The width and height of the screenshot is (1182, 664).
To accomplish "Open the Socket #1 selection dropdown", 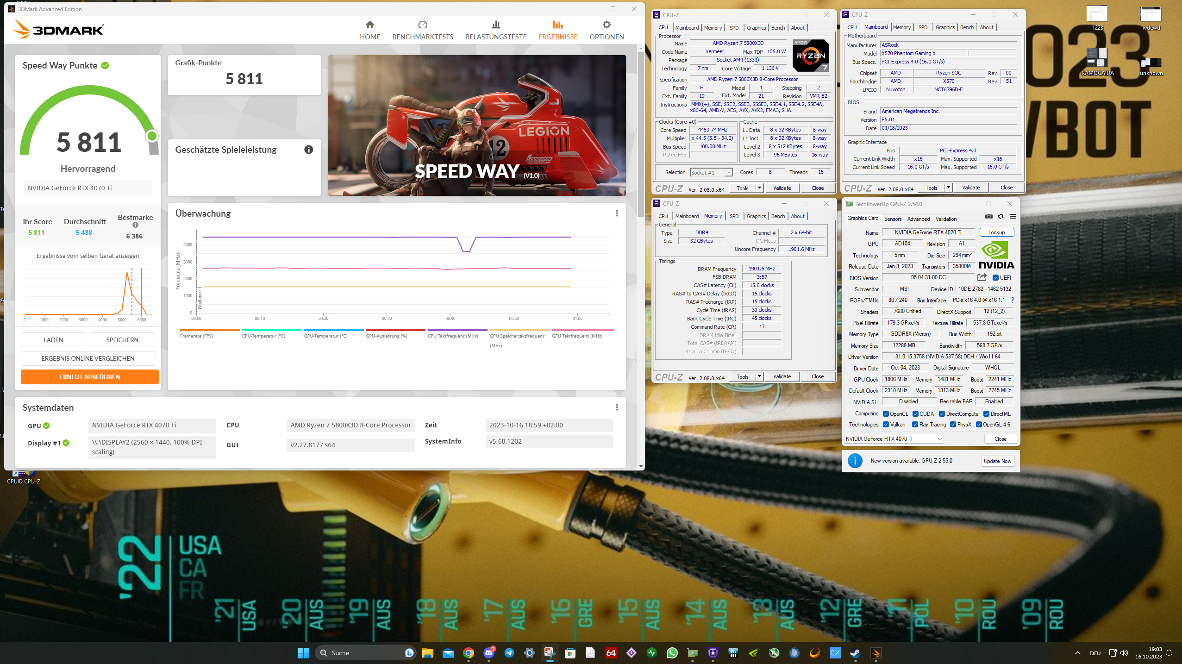I will click(711, 173).
